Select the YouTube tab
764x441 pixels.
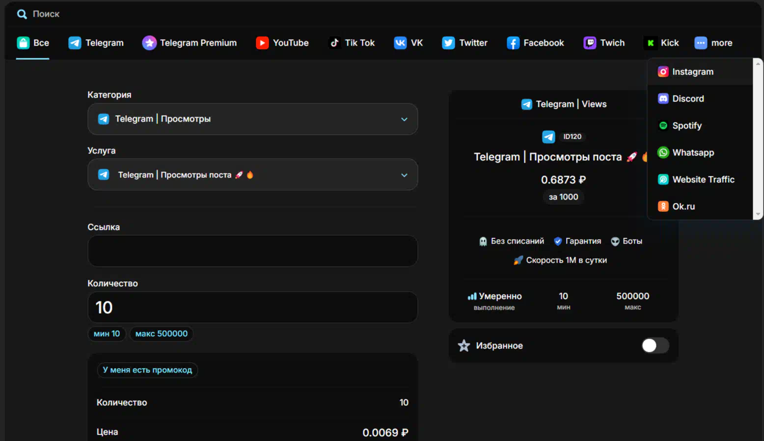coord(282,43)
